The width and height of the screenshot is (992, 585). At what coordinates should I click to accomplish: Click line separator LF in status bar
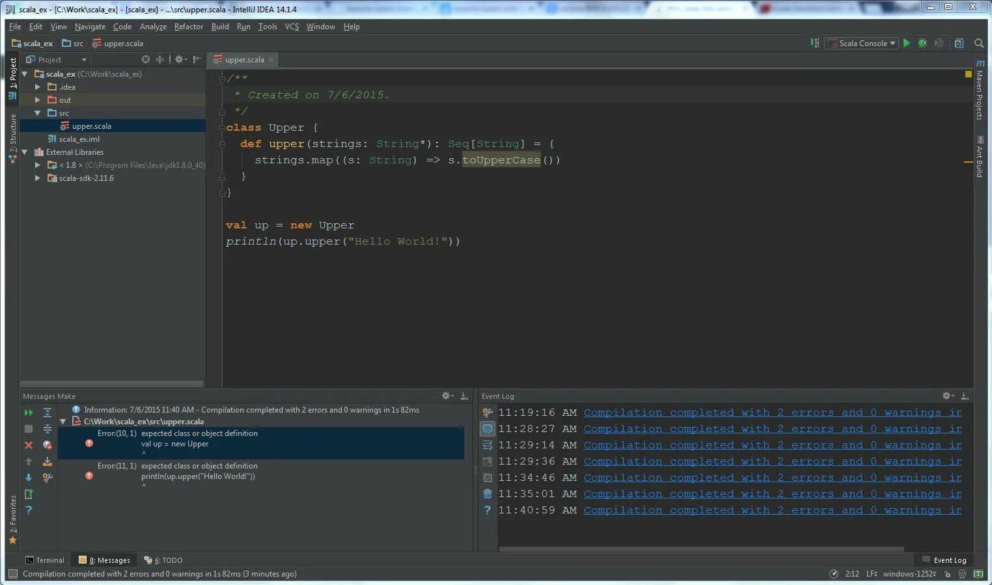[x=872, y=574]
